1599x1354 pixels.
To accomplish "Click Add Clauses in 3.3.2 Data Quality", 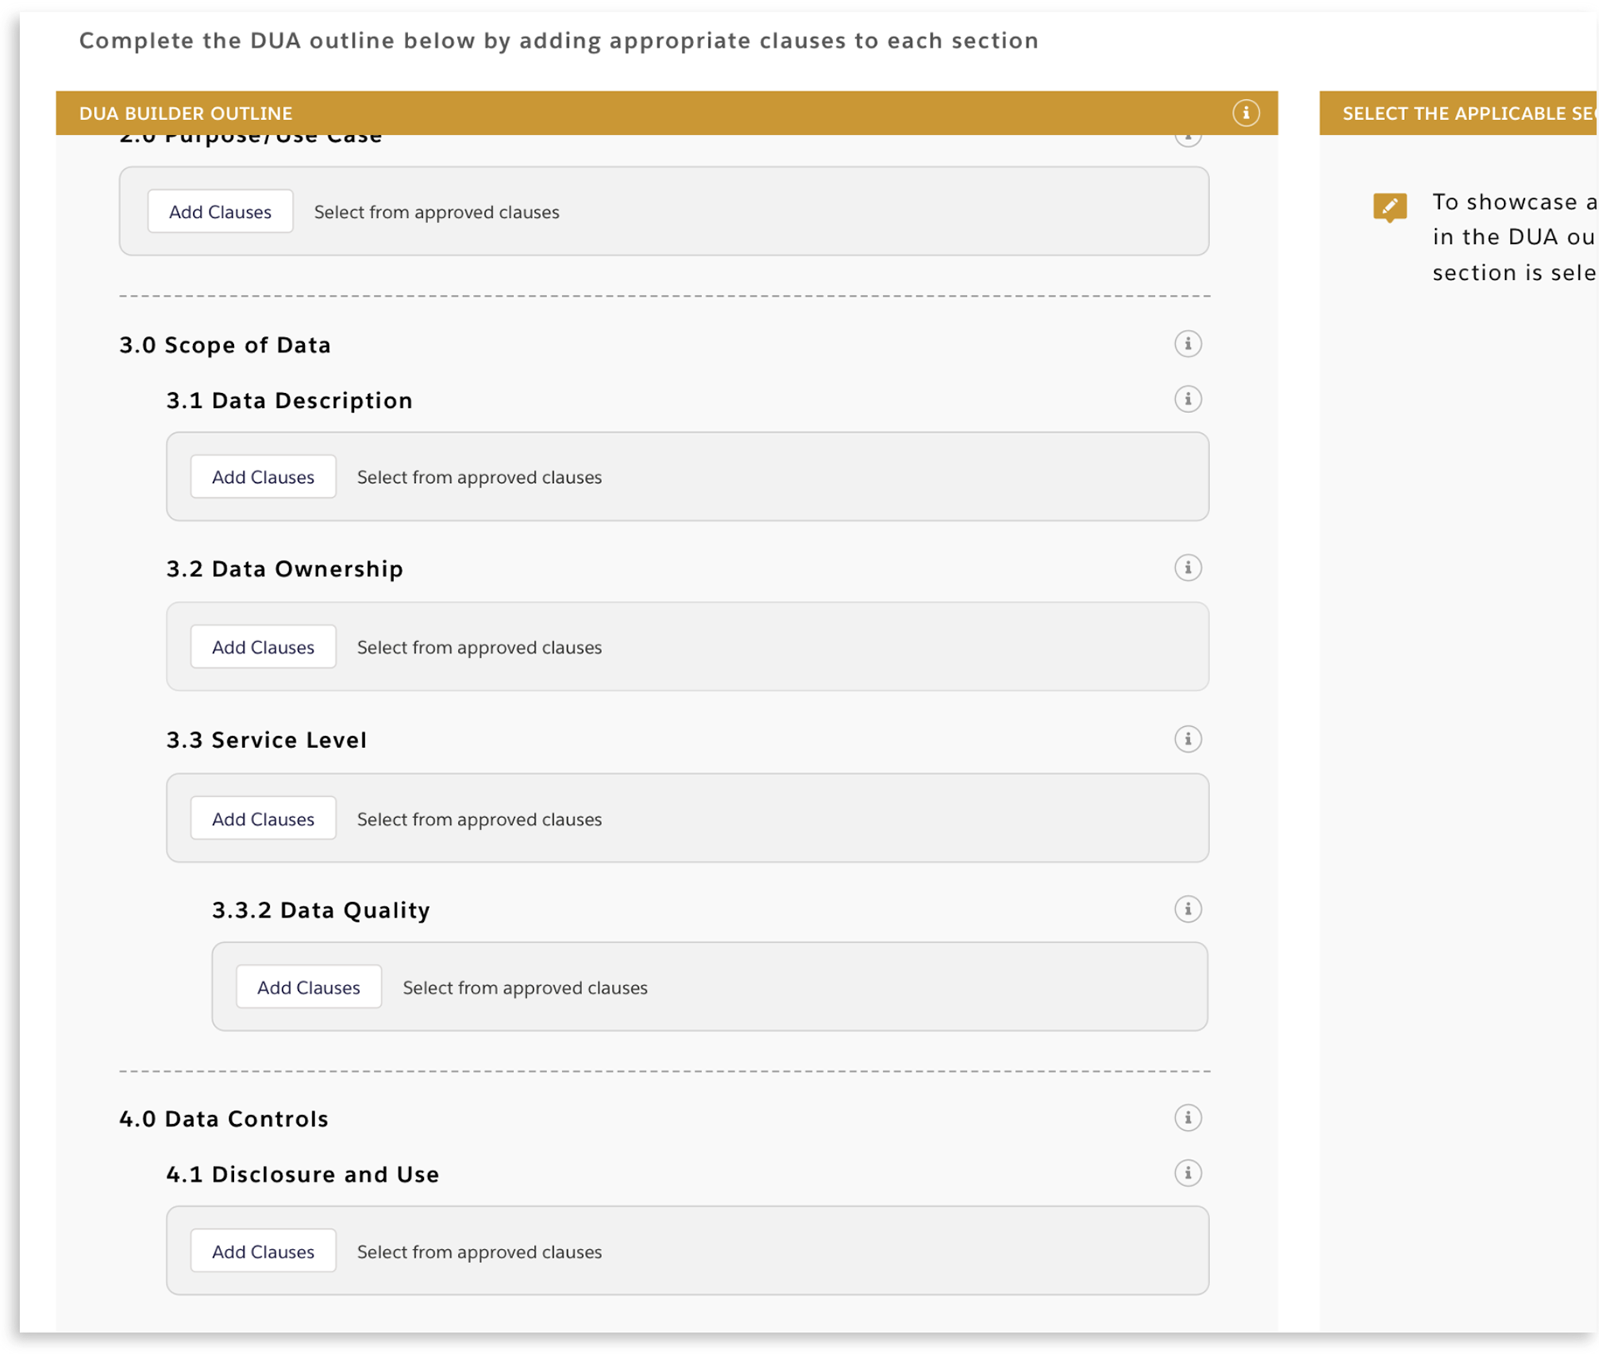I will pos(308,987).
